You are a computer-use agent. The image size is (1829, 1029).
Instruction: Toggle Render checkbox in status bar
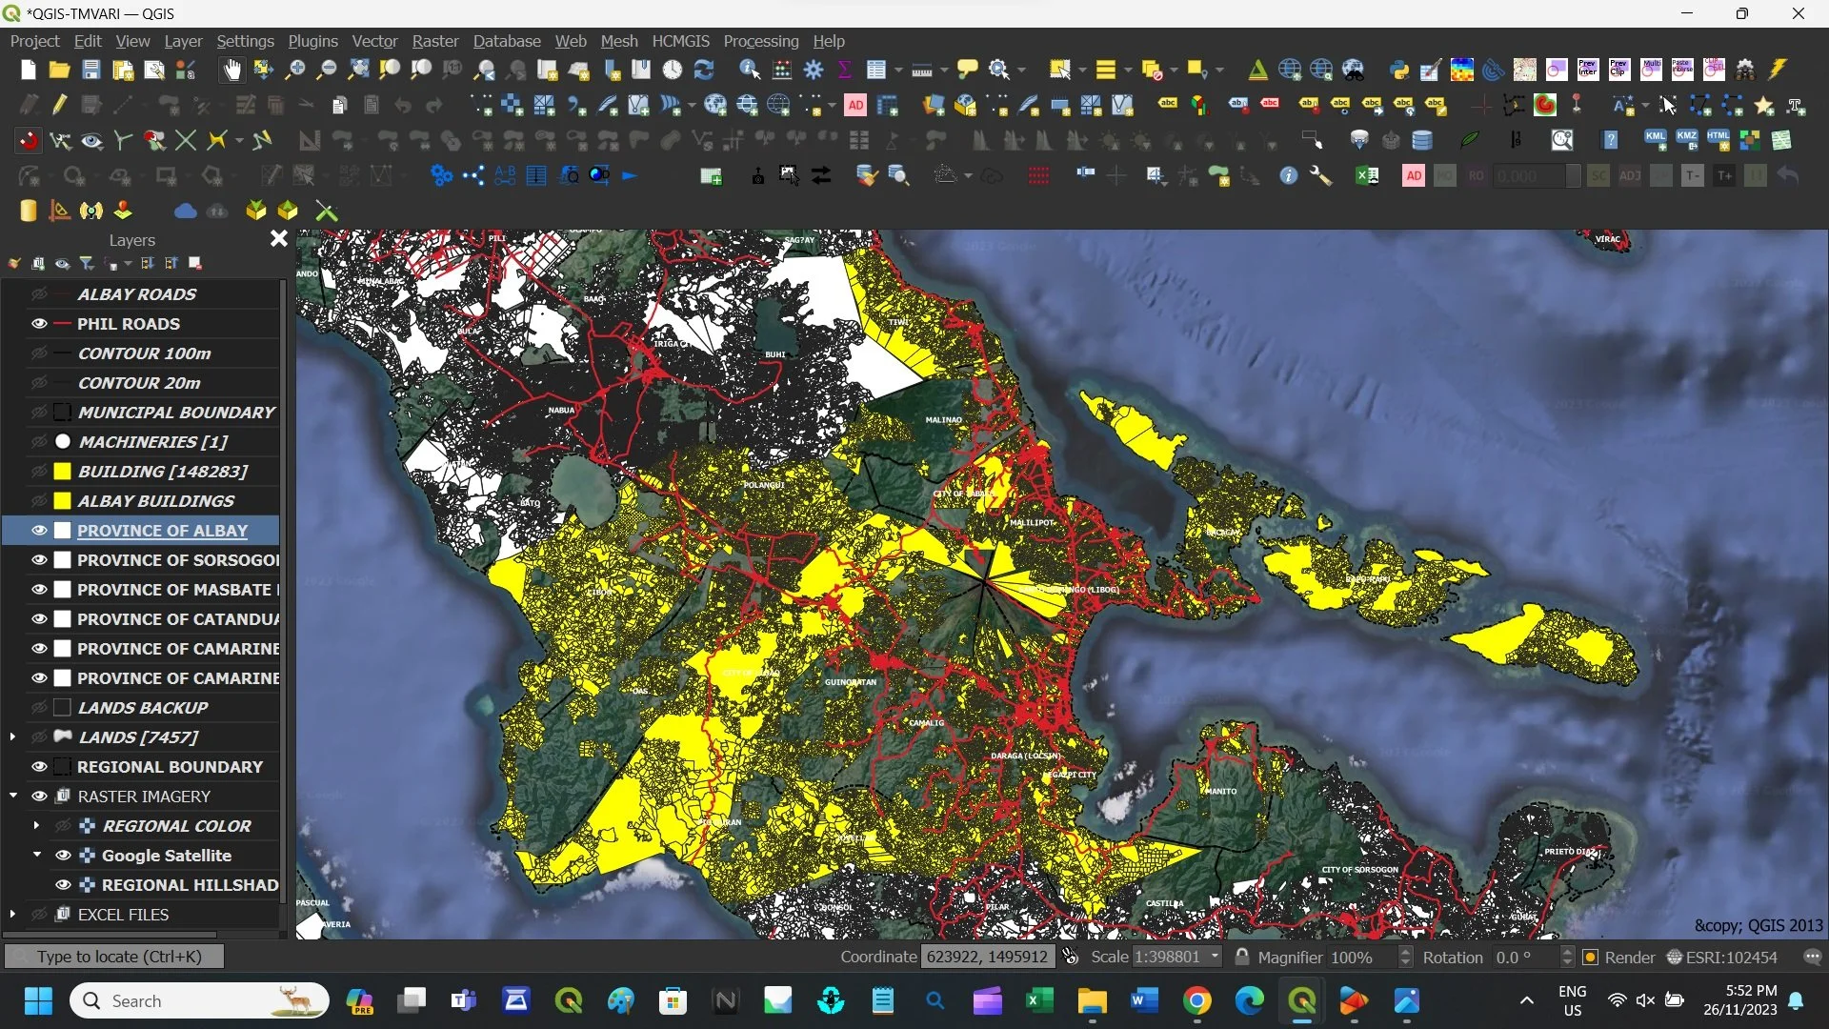click(1591, 957)
